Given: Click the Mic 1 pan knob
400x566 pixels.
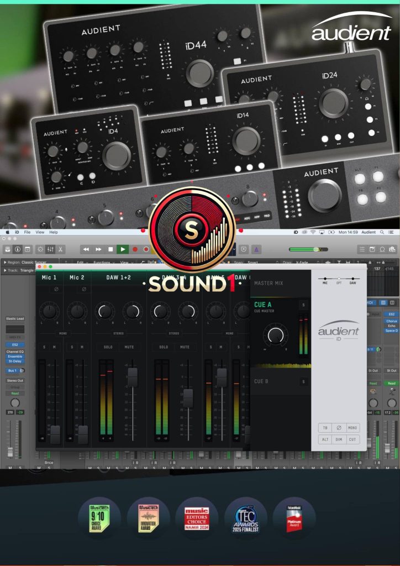Looking at the screenshot, I should [49, 311].
